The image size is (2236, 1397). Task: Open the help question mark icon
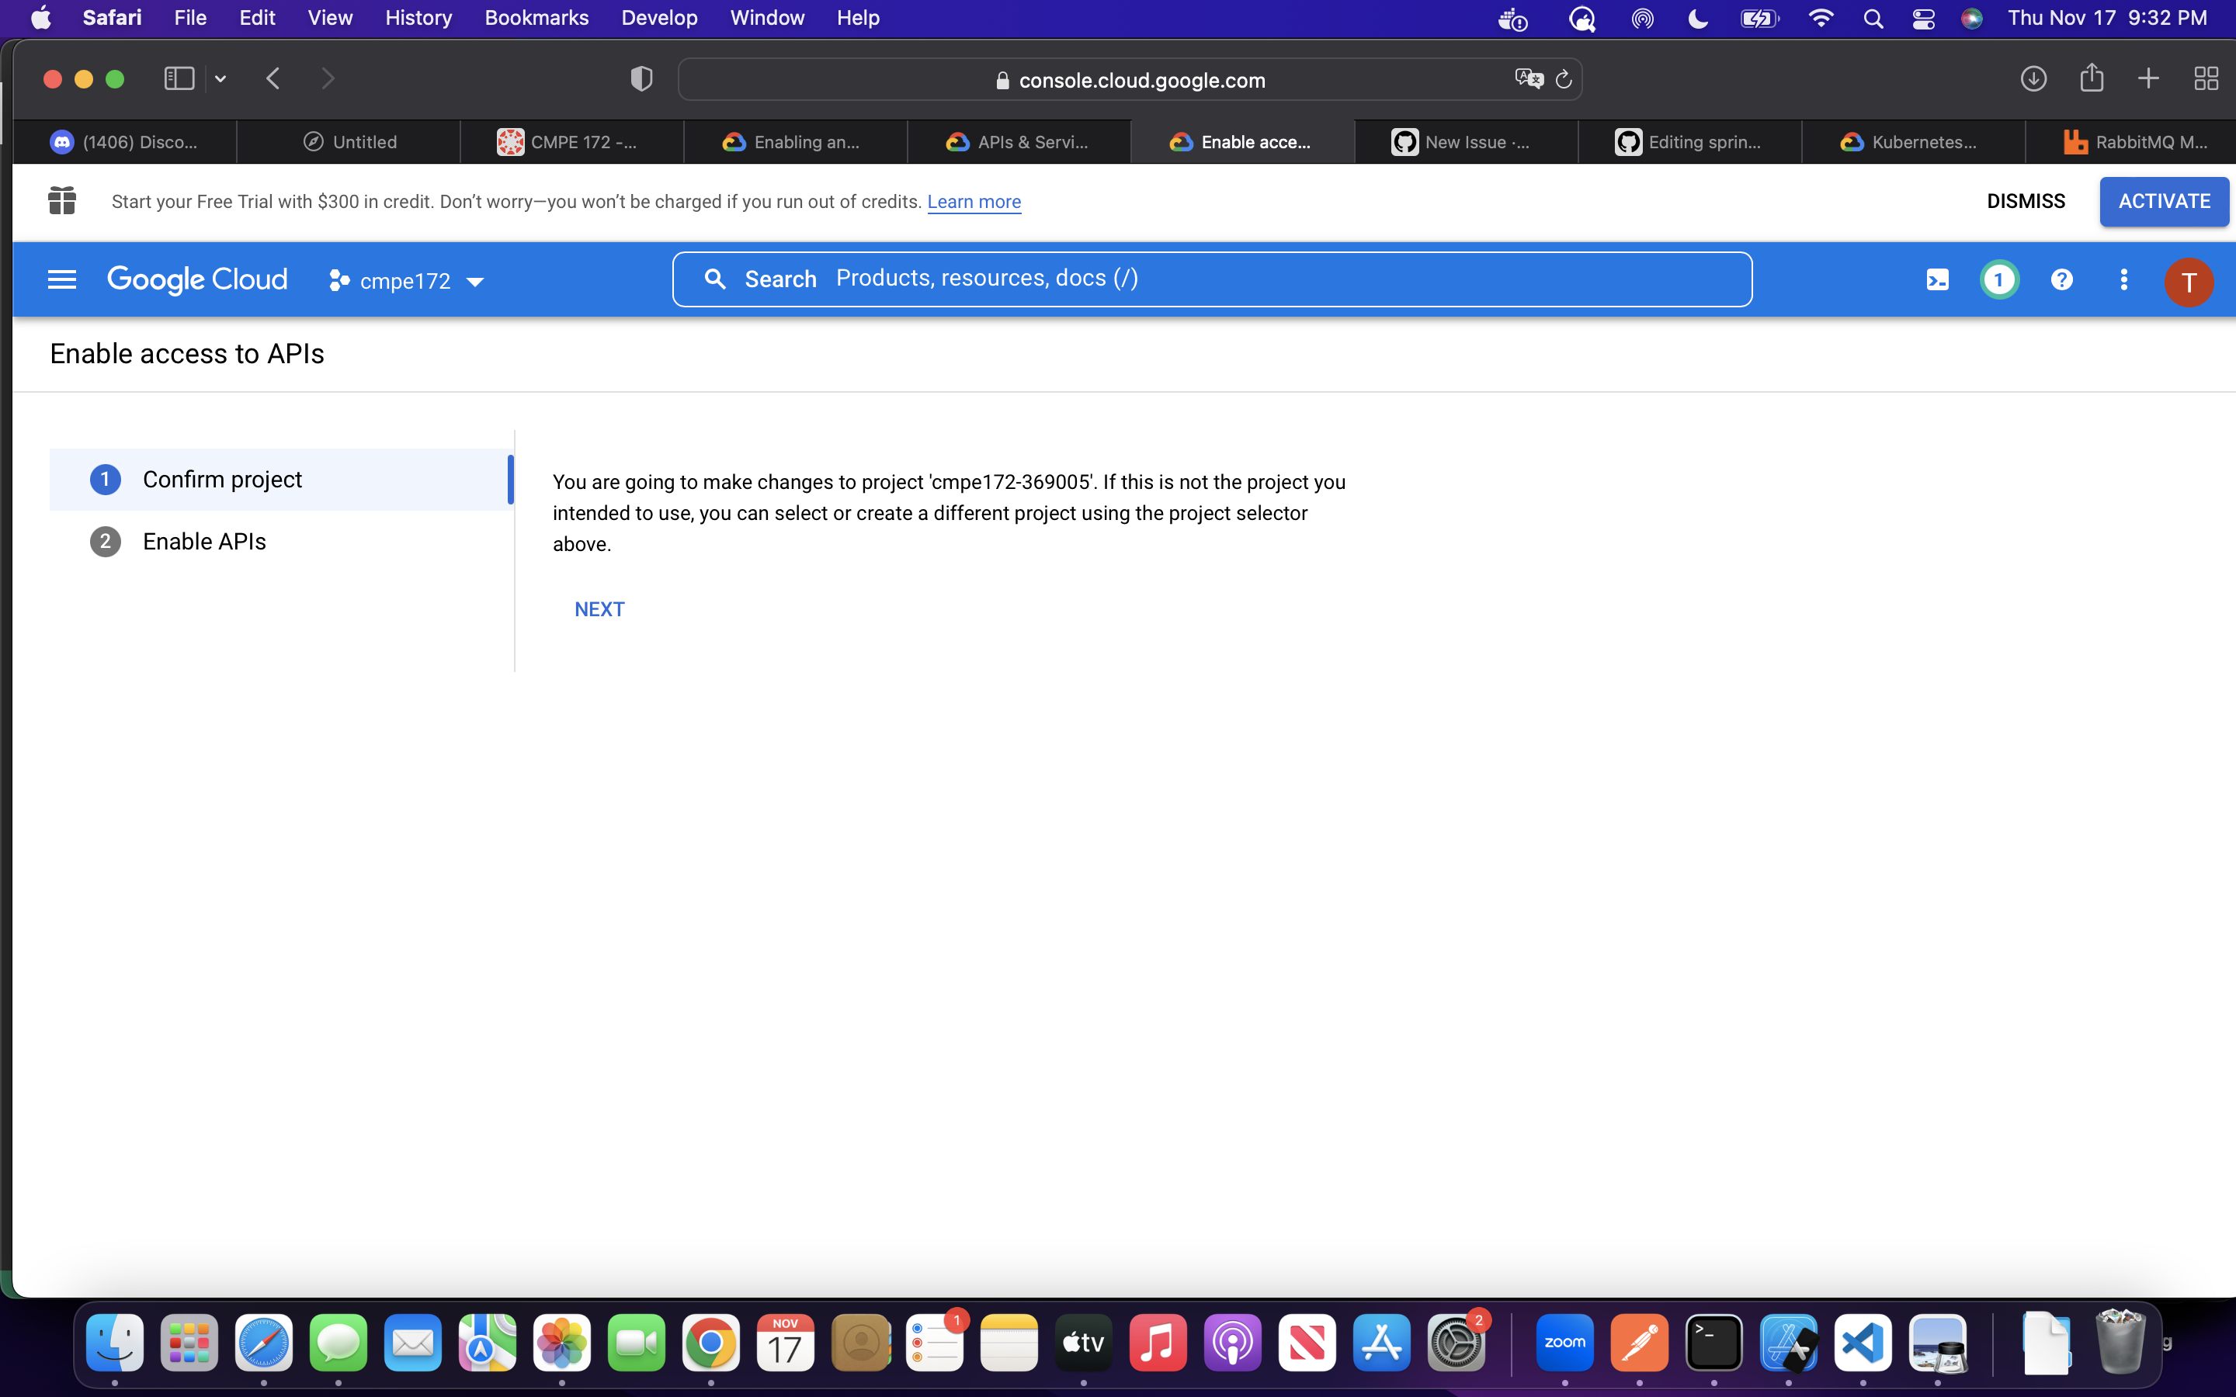coord(2061,279)
